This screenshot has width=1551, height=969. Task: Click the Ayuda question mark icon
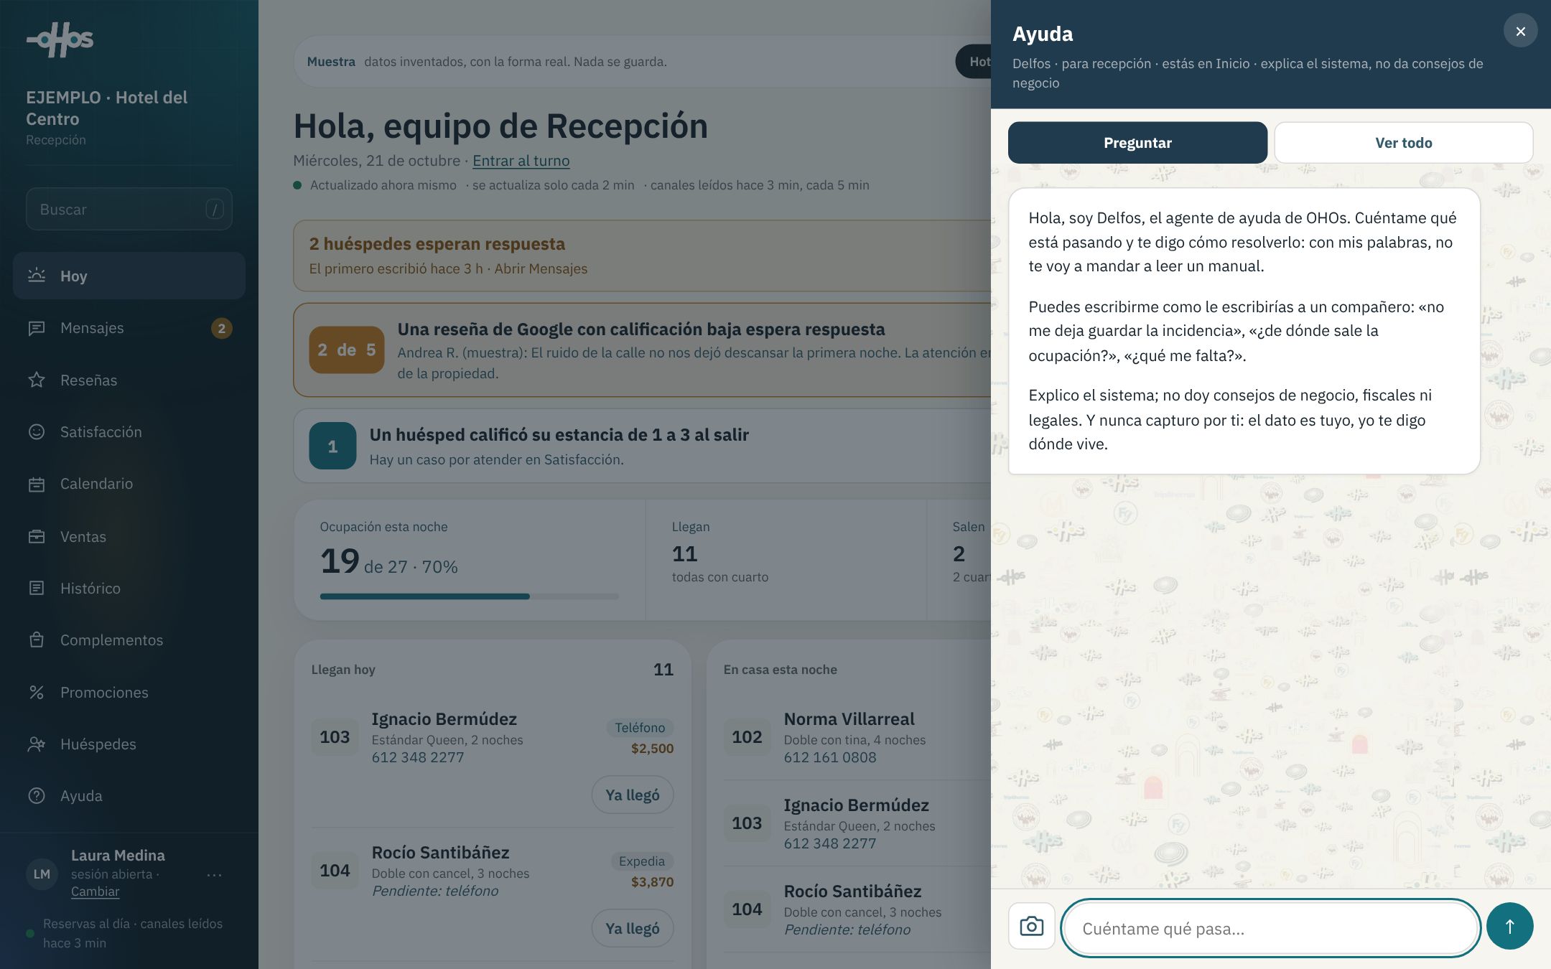(37, 795)
